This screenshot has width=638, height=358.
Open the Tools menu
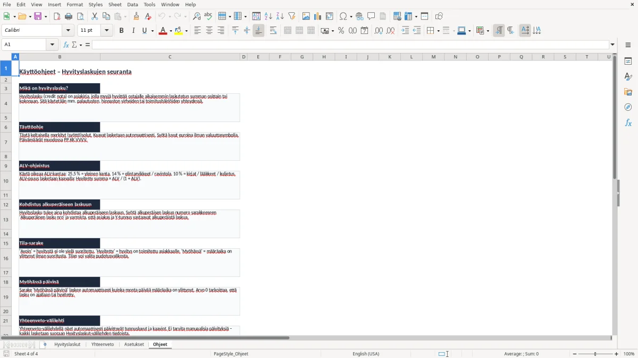(149, 4)
